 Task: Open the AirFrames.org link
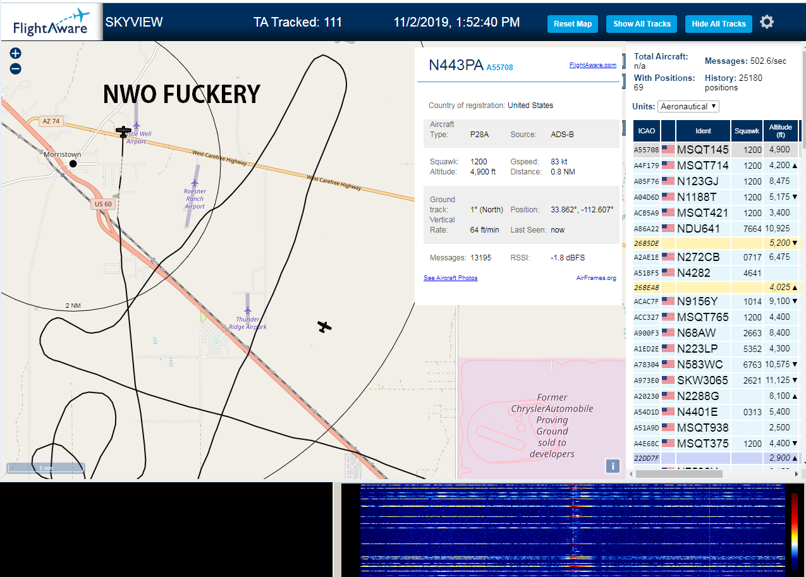[596, 278]
